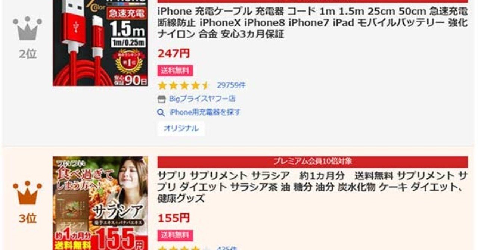Click the 2位 rank label
This screenshot has height=250, width=478.
28,54
